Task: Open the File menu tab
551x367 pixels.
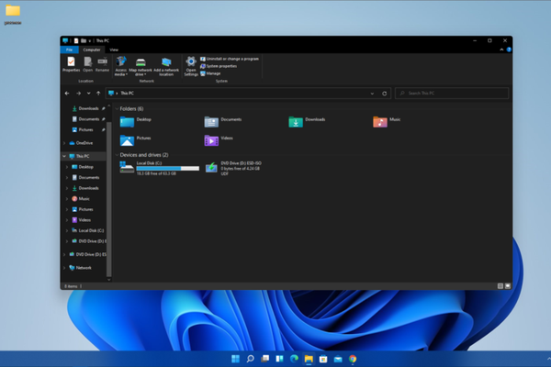Action: [x=68, y=50]
